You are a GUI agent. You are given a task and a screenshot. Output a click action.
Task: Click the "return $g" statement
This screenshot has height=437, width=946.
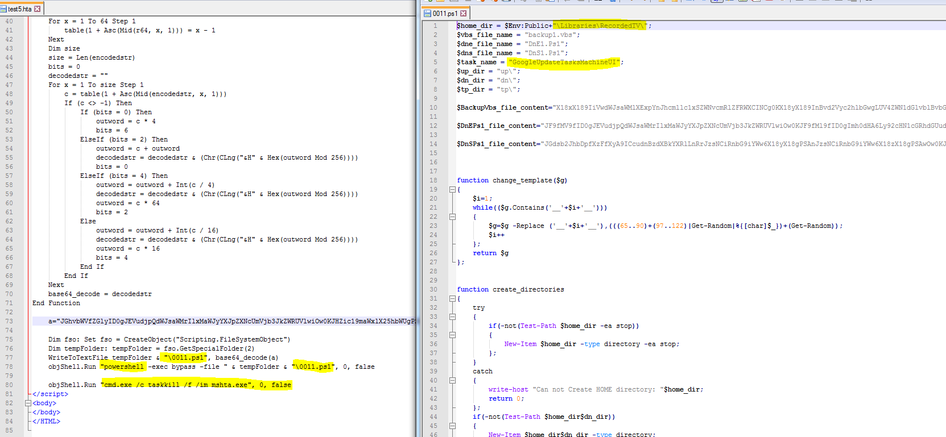pyautogui.click(x=490, y=253)
